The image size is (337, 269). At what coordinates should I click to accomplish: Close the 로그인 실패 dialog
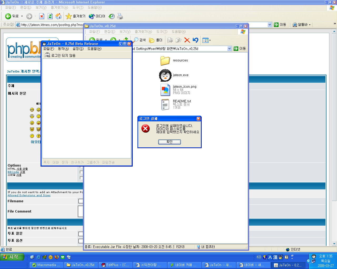199,119
